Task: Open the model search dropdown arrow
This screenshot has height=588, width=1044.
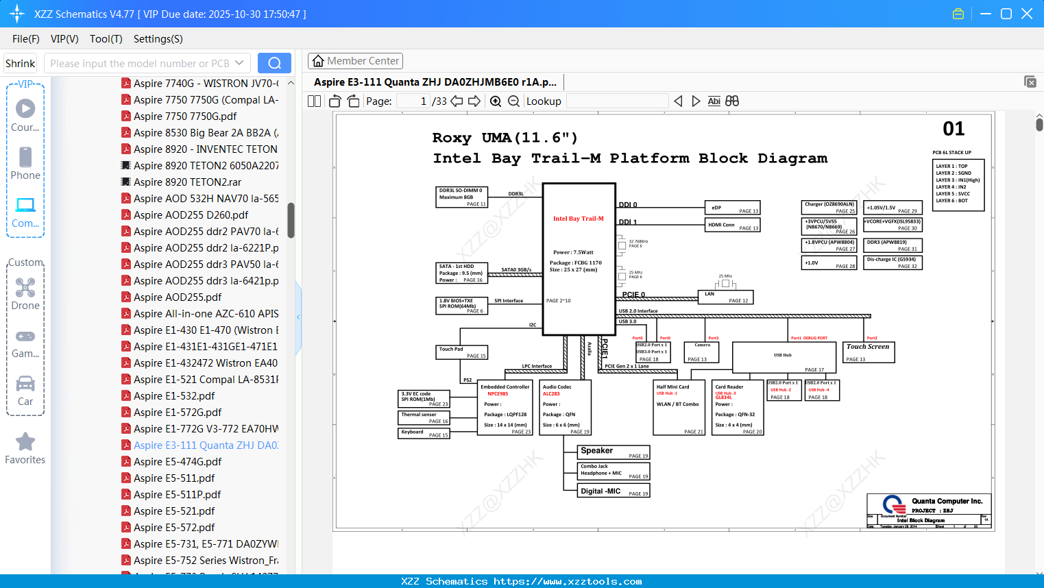Action: (239, 63)
